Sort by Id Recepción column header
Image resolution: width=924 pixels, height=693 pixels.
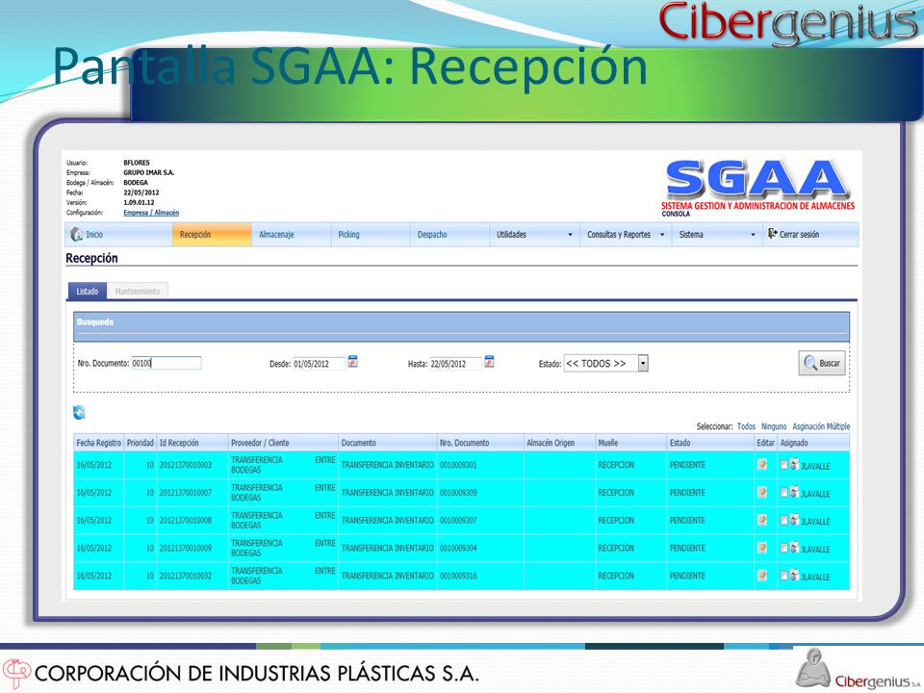point(192,443)
